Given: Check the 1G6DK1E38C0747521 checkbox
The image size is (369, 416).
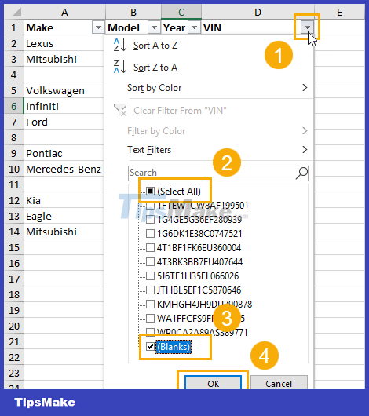Looking at the screenshot, I should (x=150, y=233).
